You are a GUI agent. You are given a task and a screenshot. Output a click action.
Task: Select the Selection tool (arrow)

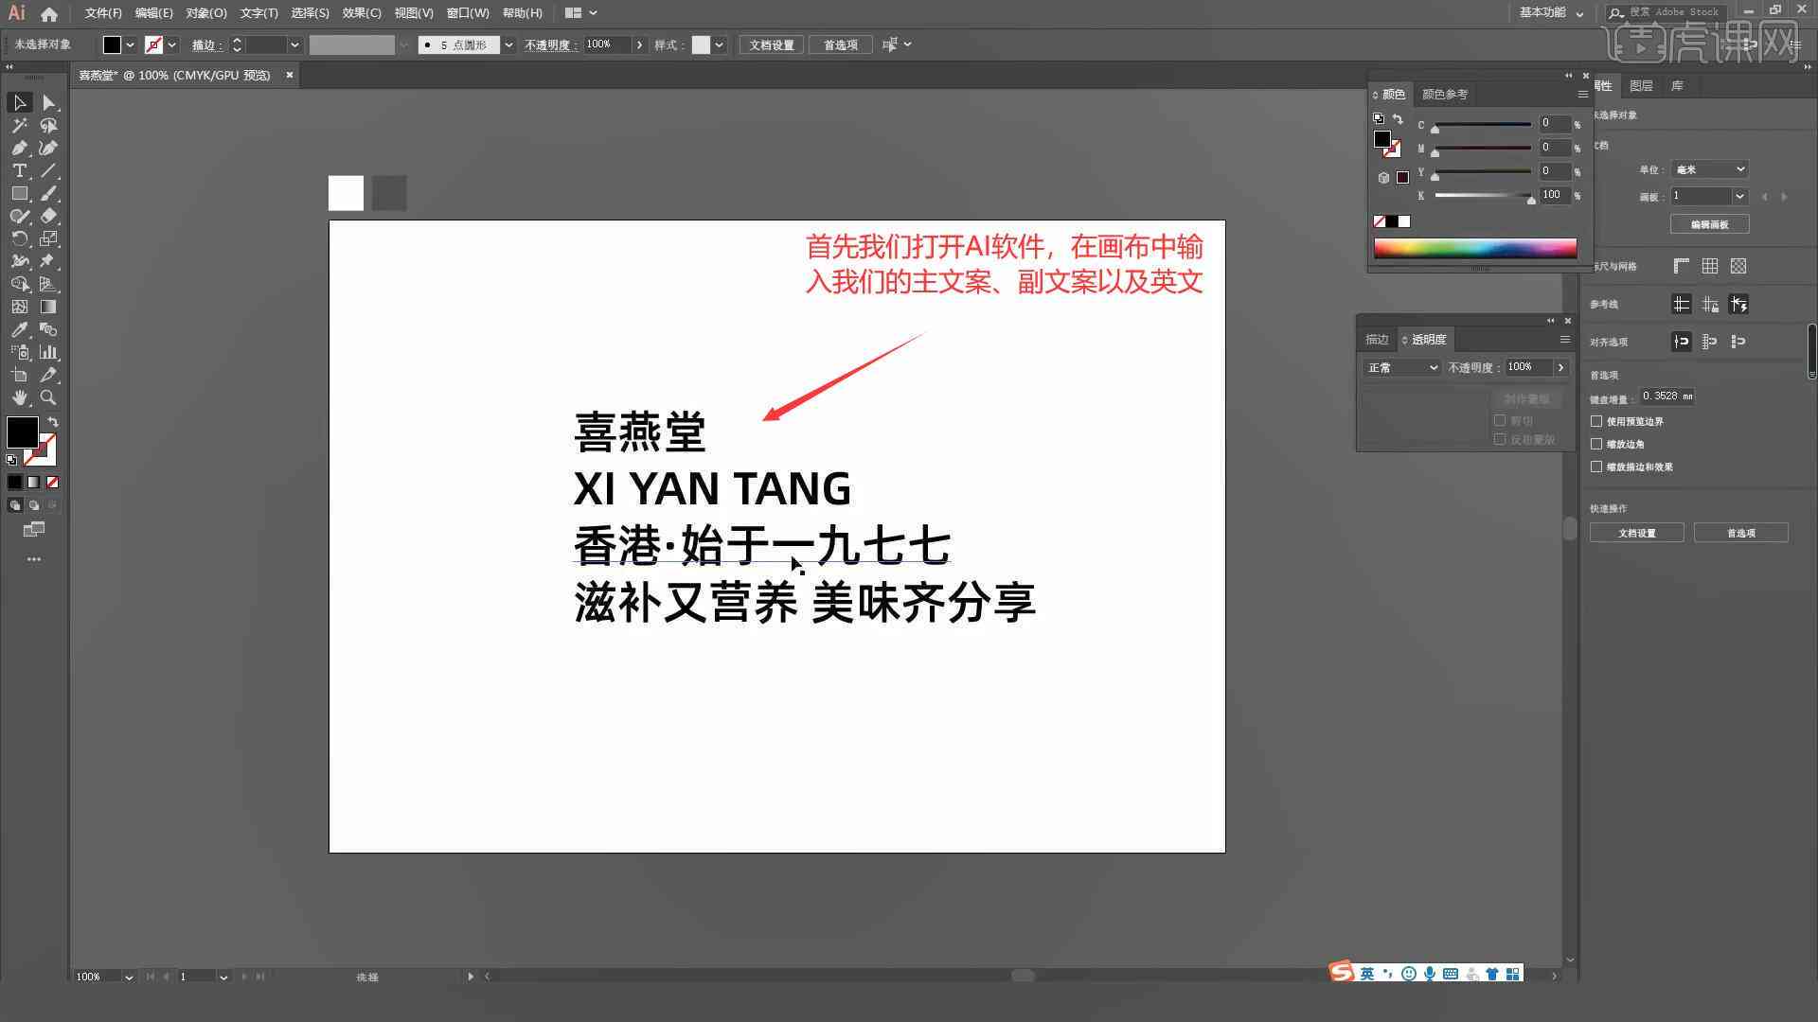(x=19, y=102)
